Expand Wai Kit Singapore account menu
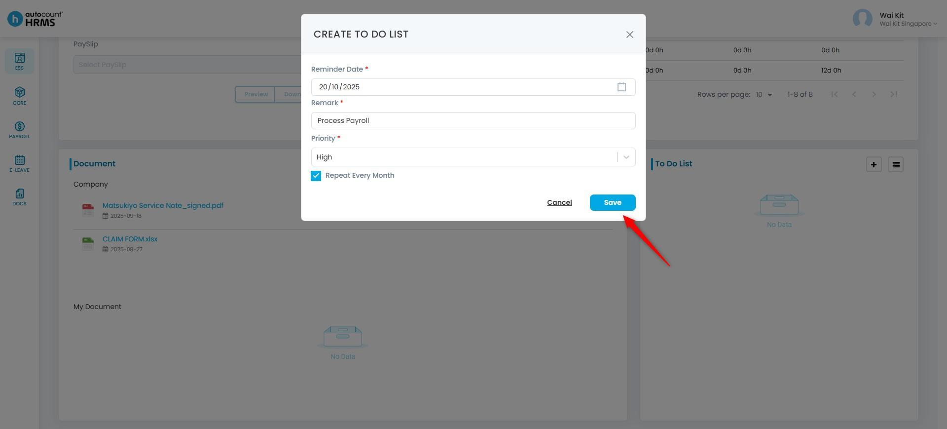This screenshot has height=429, width=947. pos(908,24)
